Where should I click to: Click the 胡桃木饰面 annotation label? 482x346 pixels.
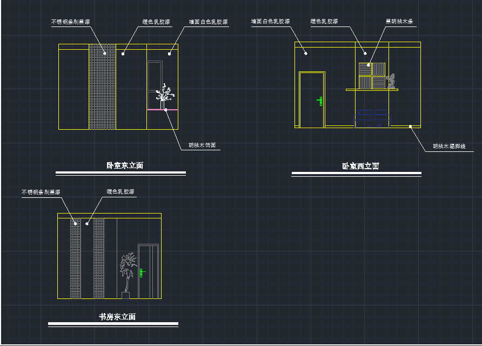pos(202,145)
